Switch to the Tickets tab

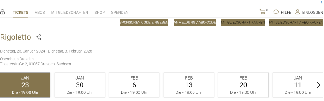click(x=20, y=13)
